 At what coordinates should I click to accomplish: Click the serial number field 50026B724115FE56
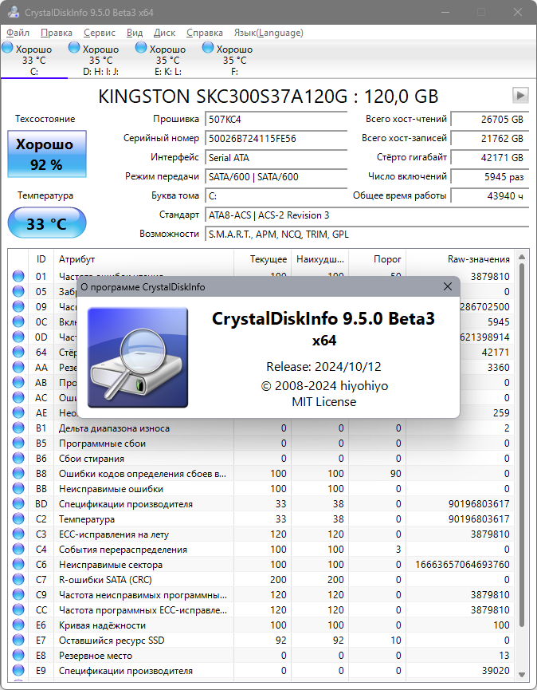click(x=276, y=139)
